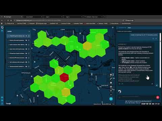Toggle visibility of the sixth layer in Layers
The width and height of the screenshot is (162, 121).
(x=26, y=58)
